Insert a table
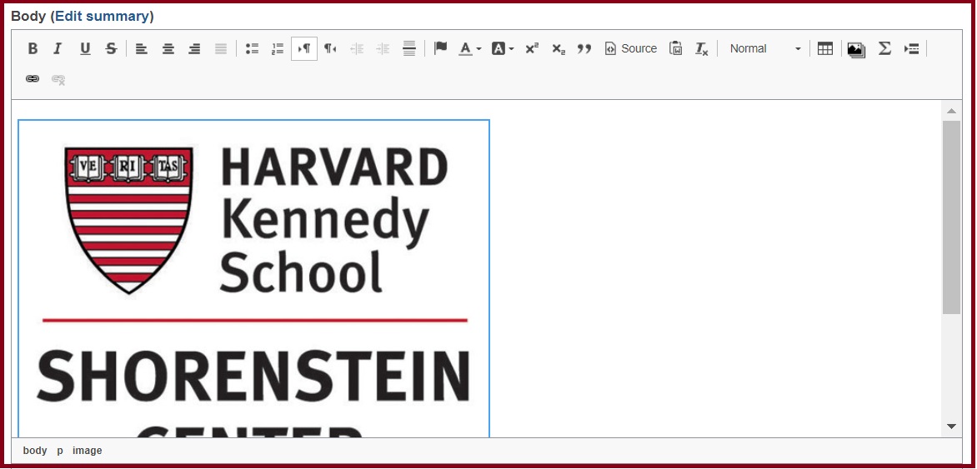 tap(825, 48)
